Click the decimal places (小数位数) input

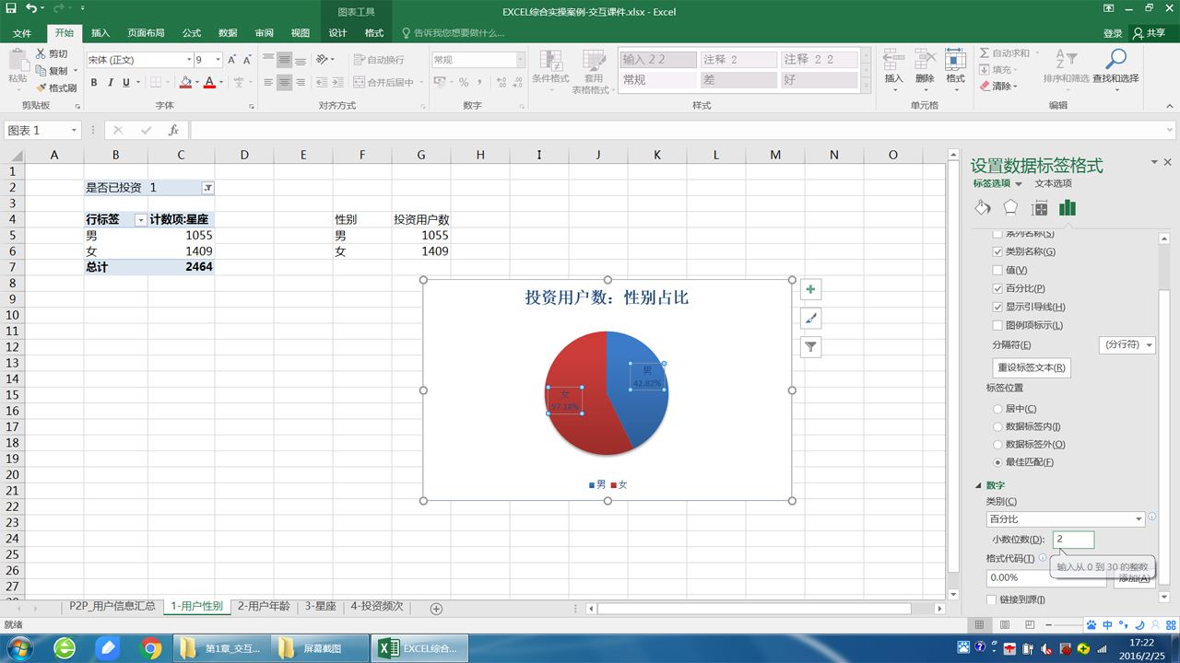(1074, 540)
